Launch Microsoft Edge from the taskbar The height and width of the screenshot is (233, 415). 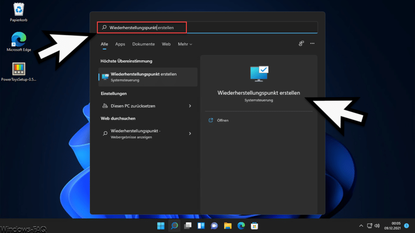[x=241, y=226]
